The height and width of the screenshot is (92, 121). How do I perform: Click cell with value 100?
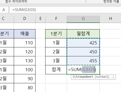tap(25, 70)
